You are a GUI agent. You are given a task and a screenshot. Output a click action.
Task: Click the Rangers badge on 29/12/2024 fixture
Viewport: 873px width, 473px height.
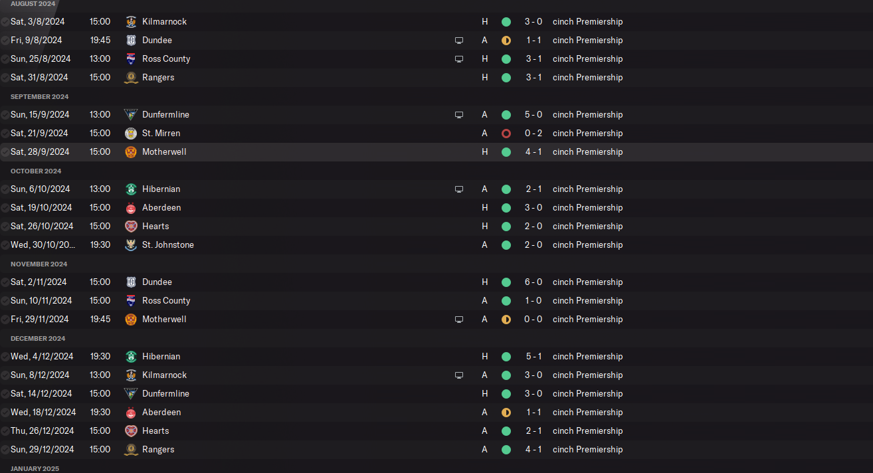click(131, 450)
